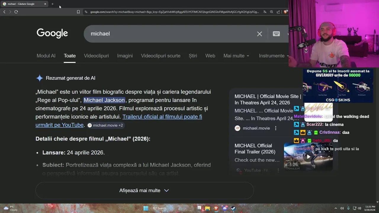
Task: Open MICHAEL Official Final Trailer result title
Action: coord(255,149)
